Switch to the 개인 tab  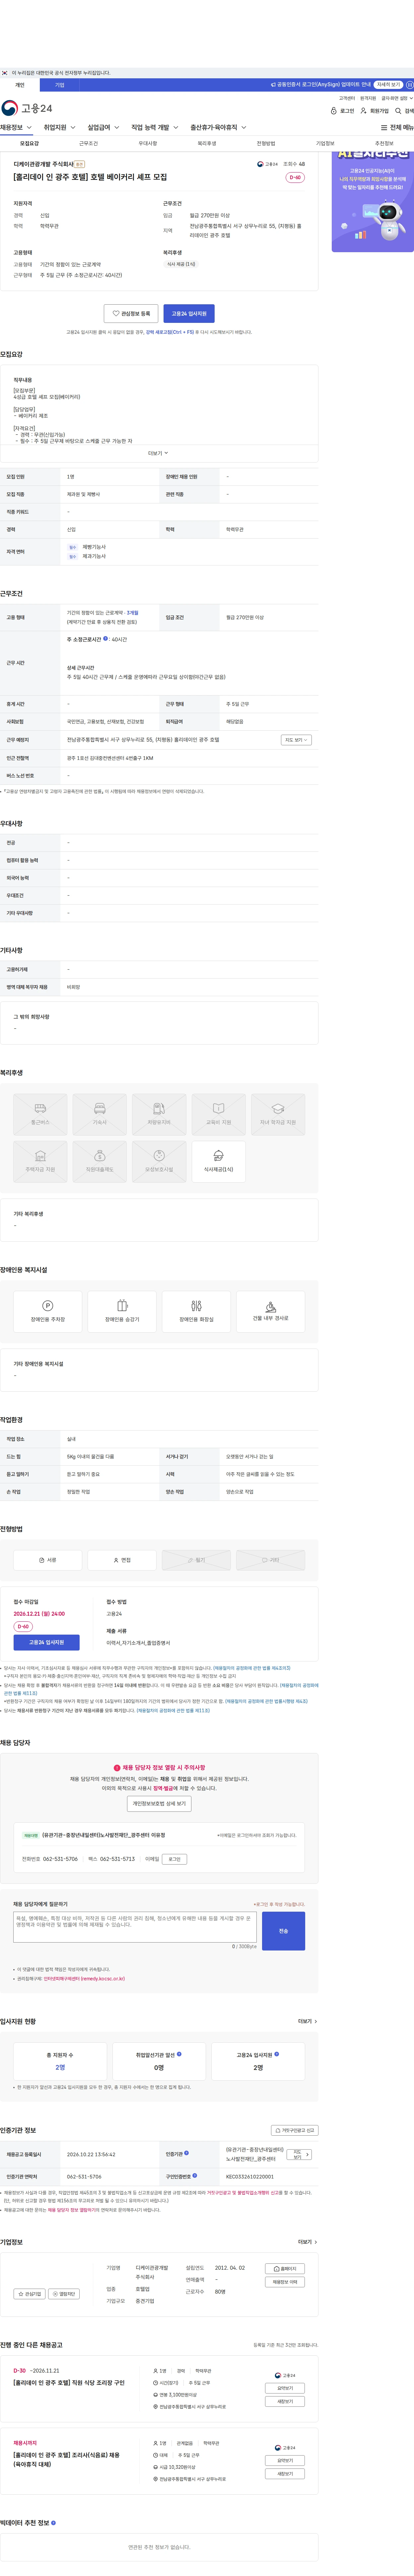[20, 85]
